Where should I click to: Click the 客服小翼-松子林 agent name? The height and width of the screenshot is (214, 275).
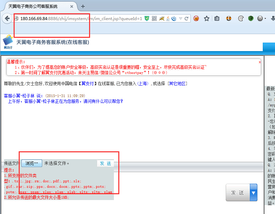pyautogui.click(x=19, y=96)
